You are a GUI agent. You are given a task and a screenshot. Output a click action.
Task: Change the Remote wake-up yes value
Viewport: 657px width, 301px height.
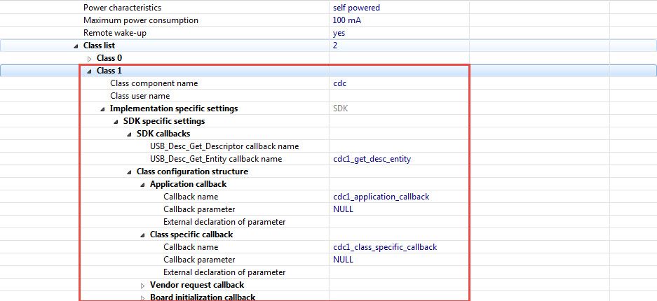(x=398, y=33)
